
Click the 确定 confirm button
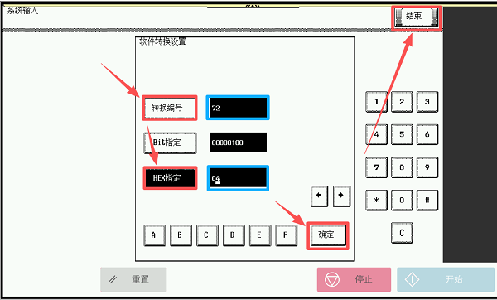click(x=328, y=235)
